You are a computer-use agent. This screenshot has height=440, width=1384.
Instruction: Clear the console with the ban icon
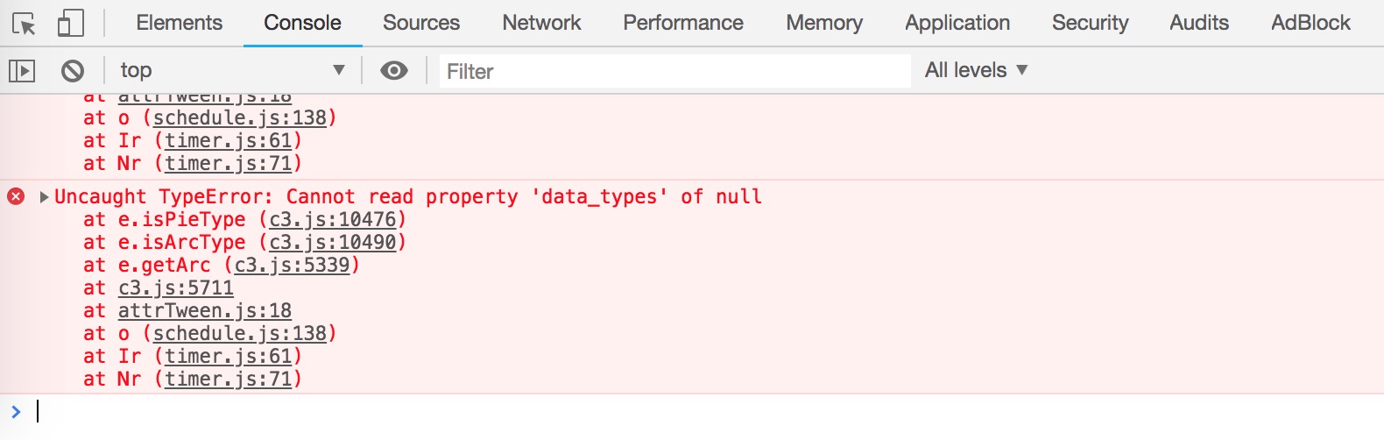[x=73, y=70]
